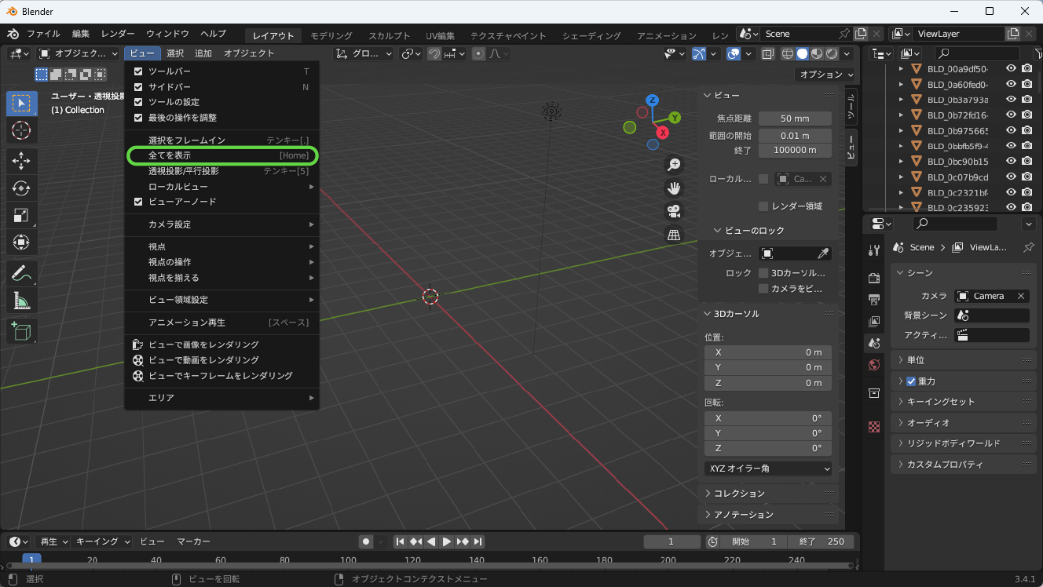Viewport: 1043px width, 587px height.
Task: Toggle camera view with the camera icon
Action: click(673, 211)
